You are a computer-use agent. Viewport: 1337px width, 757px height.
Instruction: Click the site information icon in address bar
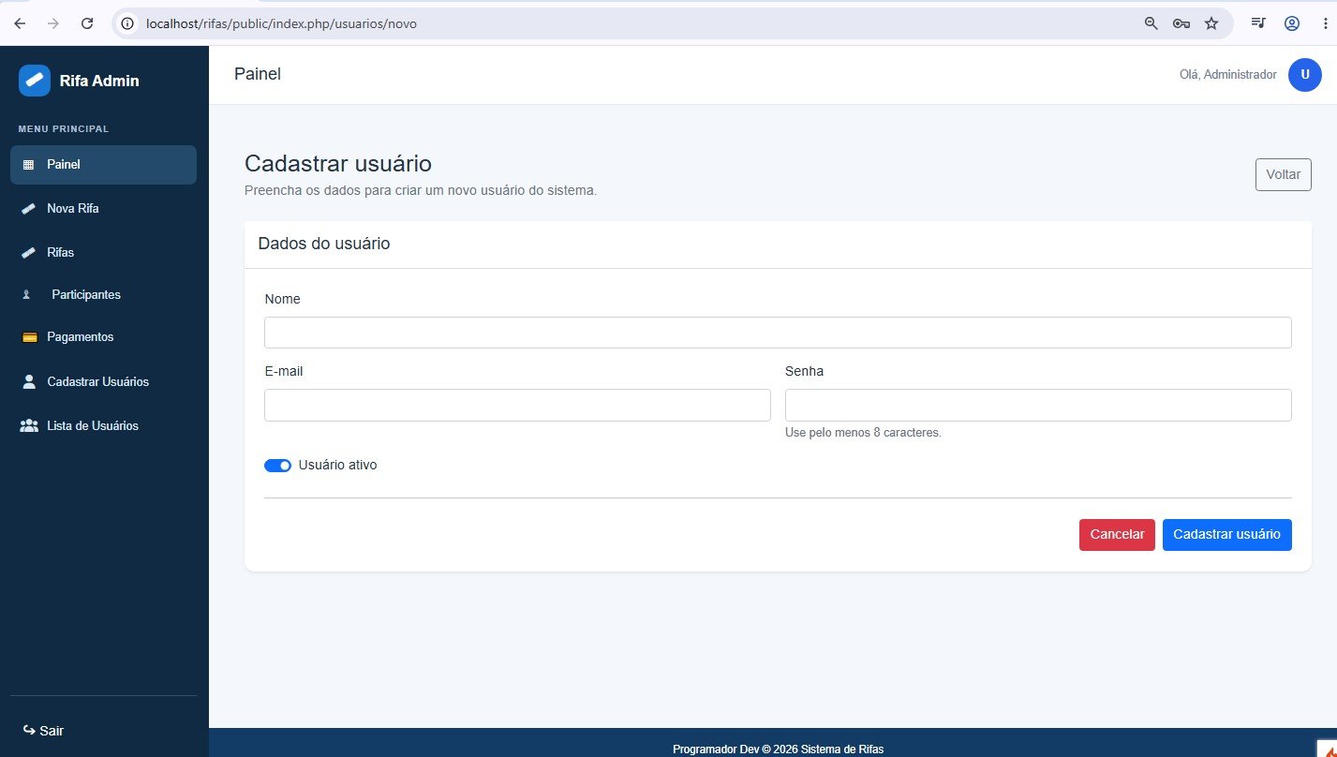click(128, 23)
